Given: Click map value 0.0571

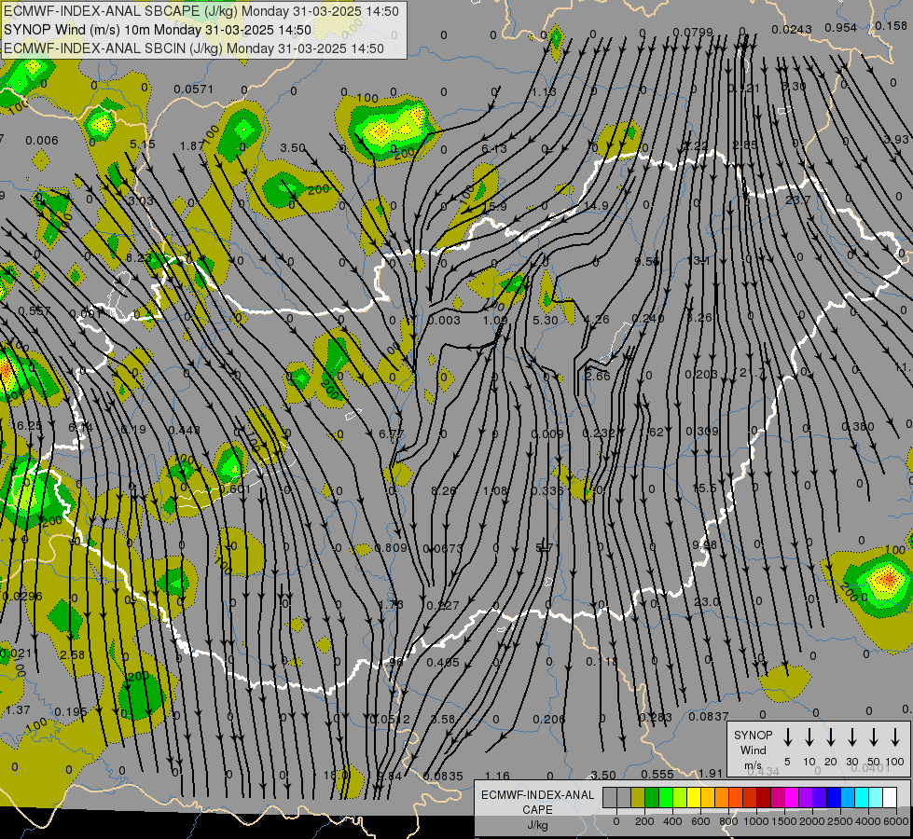Looking at the screenshot, I should (193, 89).
